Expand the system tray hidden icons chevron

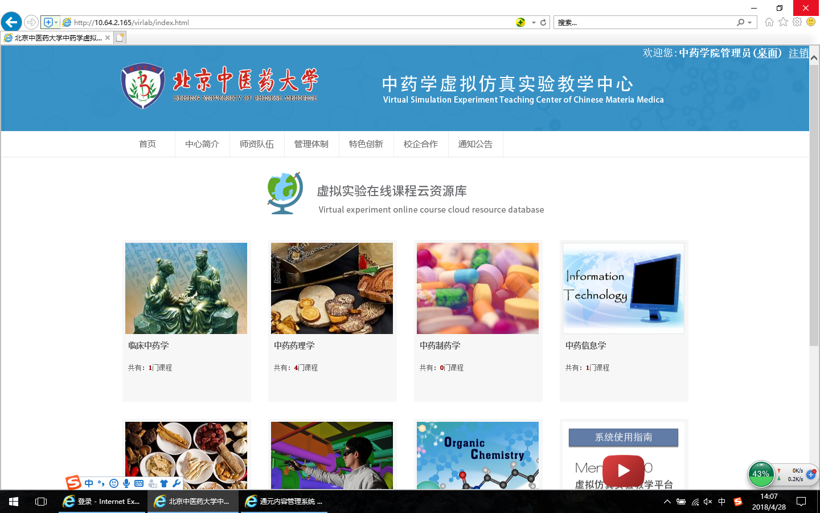(x=667, y=502)
